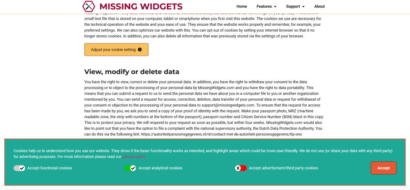Screen dimensions: 410x190
Task: Click the checkmark knob on analytical cookies switch
Action: click(133, 168)
